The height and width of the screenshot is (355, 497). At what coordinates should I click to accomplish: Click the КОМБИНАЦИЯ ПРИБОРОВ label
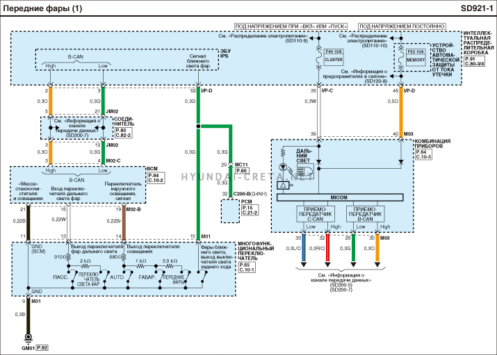point(432,143)
